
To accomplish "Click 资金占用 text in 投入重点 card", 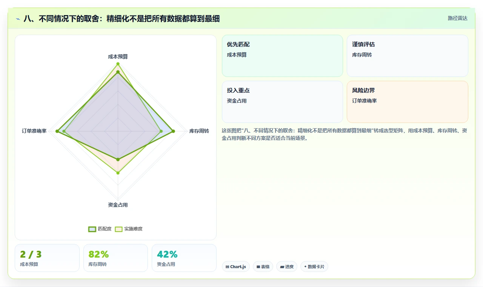I will point(237,101).
